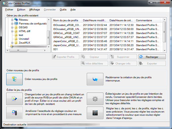Viewport: 172px width, 129px height.
Task: Click profile list scroll down arrow
Action: tap(164, 50)
